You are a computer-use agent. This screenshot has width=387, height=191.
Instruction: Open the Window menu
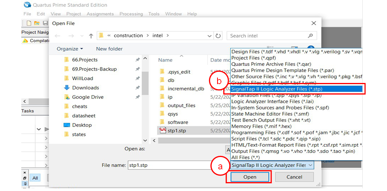click(173, 14)
